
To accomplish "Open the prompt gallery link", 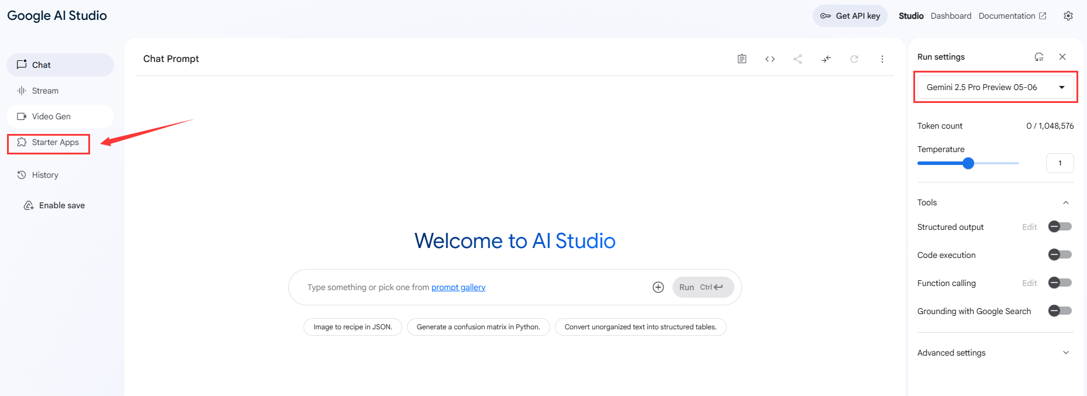I will coord(458,287).
